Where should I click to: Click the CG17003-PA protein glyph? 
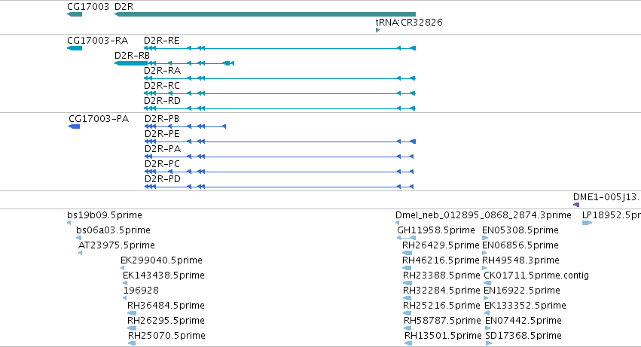pyautogui.click(x=74, y=126)
